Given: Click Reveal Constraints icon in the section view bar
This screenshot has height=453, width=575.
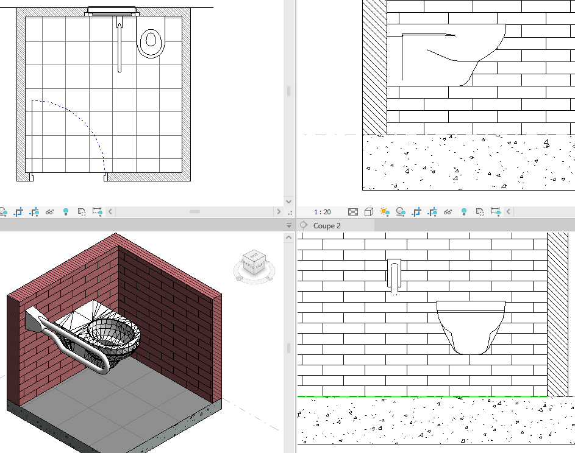Looking at the screenshot, I should point(496,212).
